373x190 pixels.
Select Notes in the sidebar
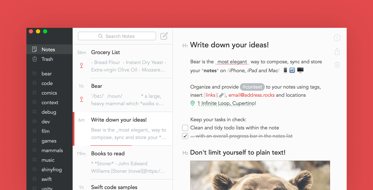[49, 50]
